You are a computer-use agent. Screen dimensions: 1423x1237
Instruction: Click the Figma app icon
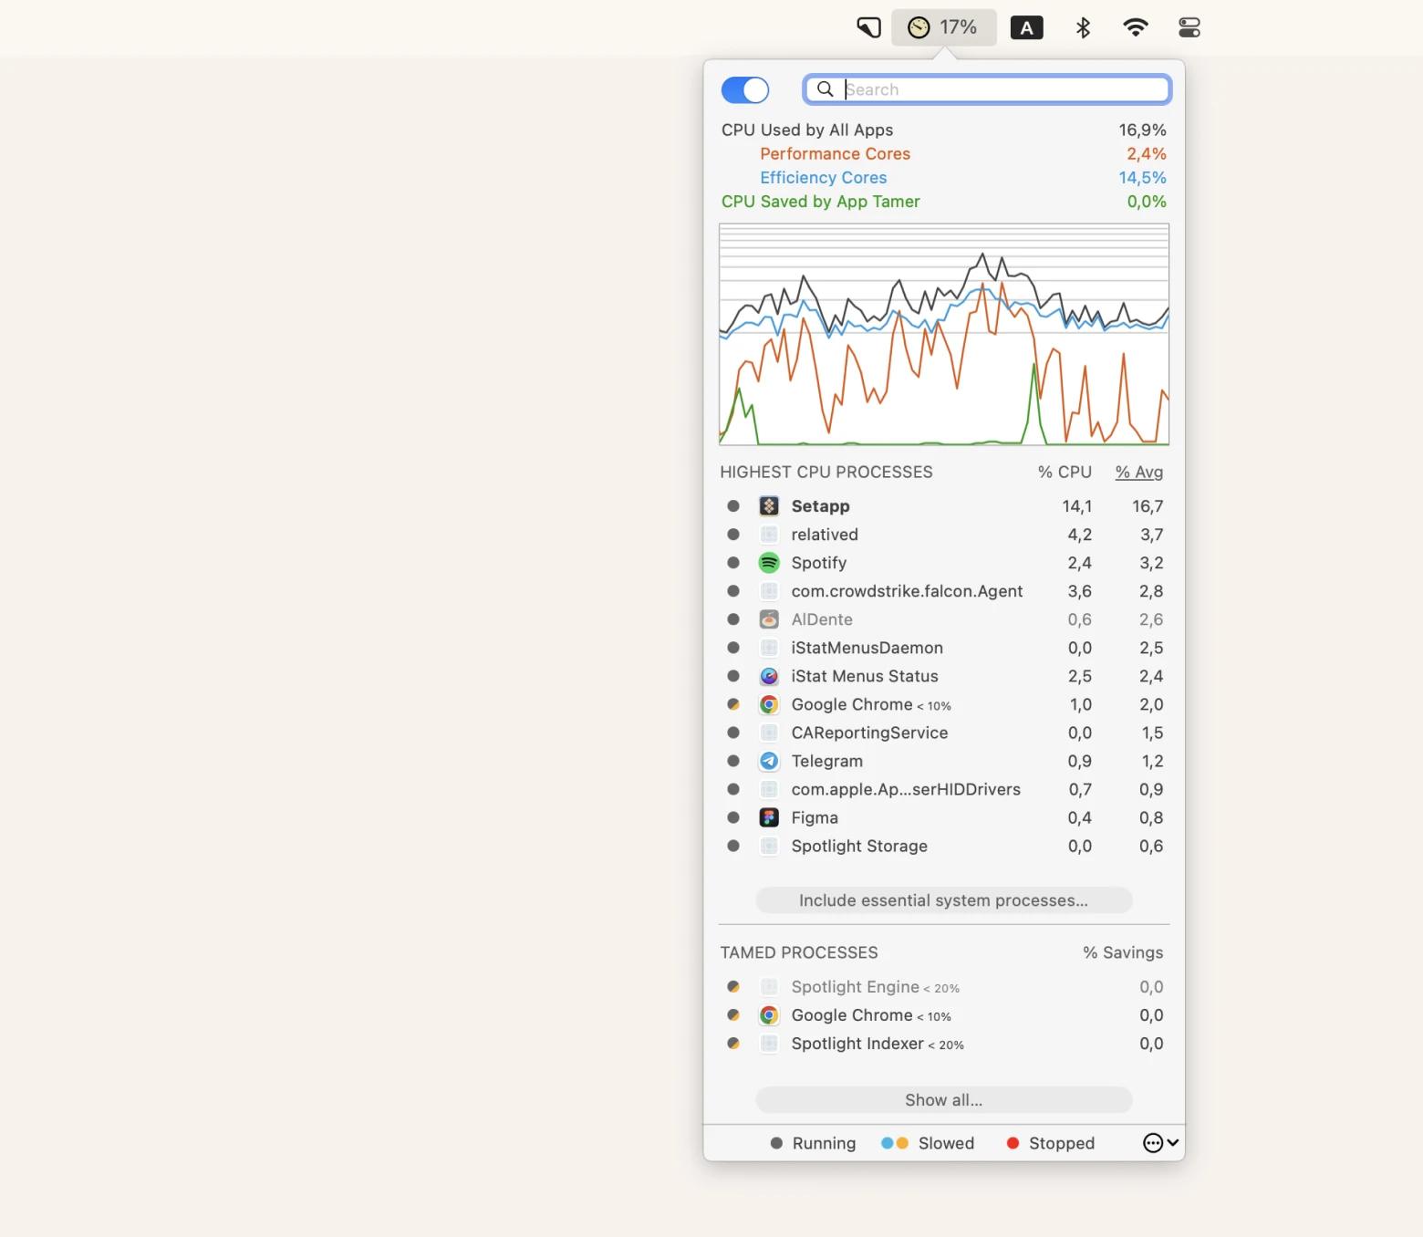769,817
